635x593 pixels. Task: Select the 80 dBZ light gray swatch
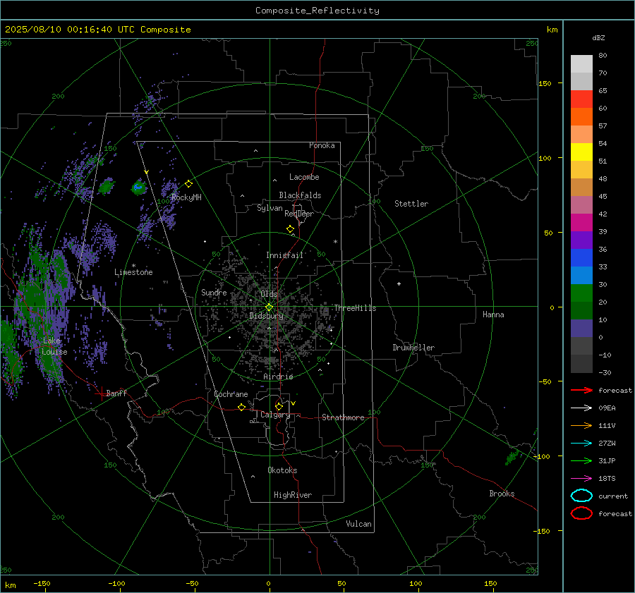[581, 64]
